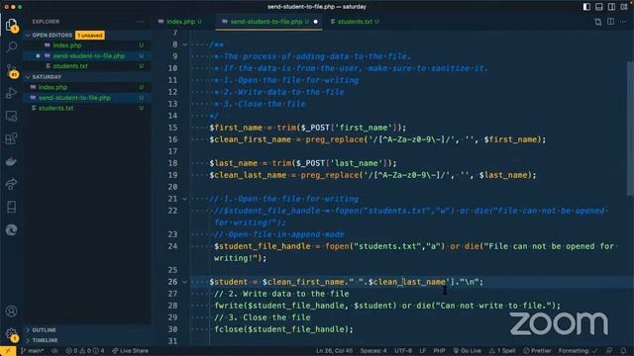Click the main branch status item

33,351
